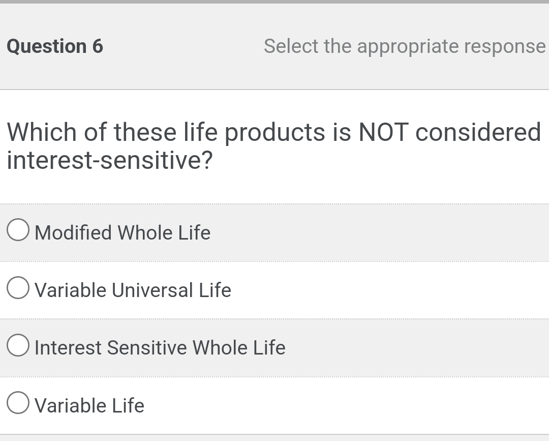Click the circle next to Variable Life

click(18, 402)
